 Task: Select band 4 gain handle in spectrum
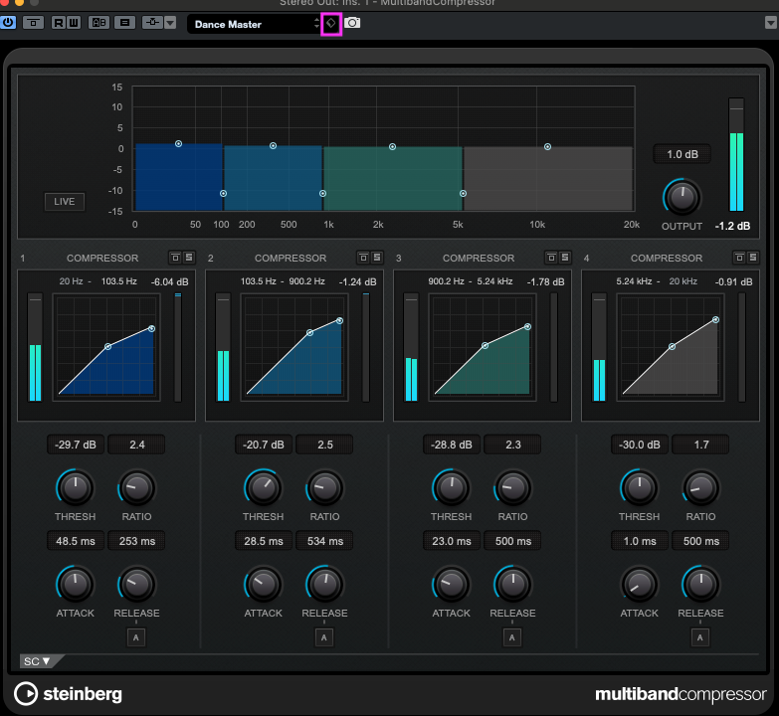(x=547, y=147)
